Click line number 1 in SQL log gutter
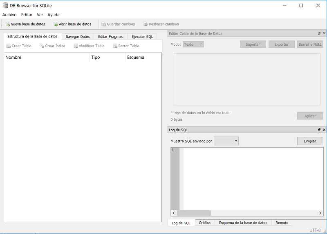The width and height of the screenshot is (327, 234). [x=172, y=150]
